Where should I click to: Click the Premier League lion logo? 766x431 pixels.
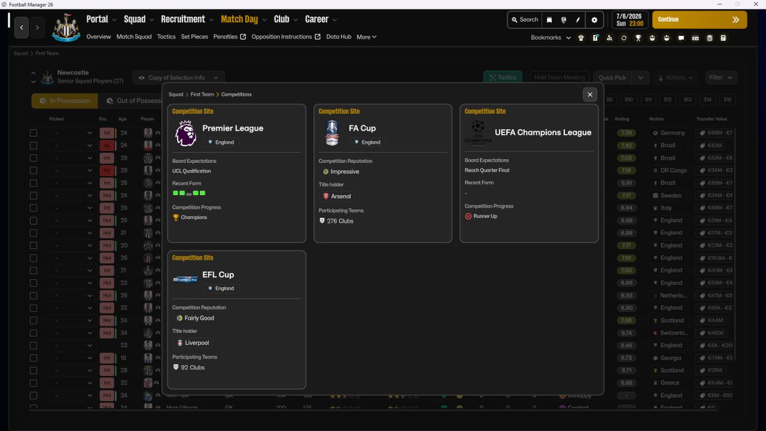tap(186, 133)
